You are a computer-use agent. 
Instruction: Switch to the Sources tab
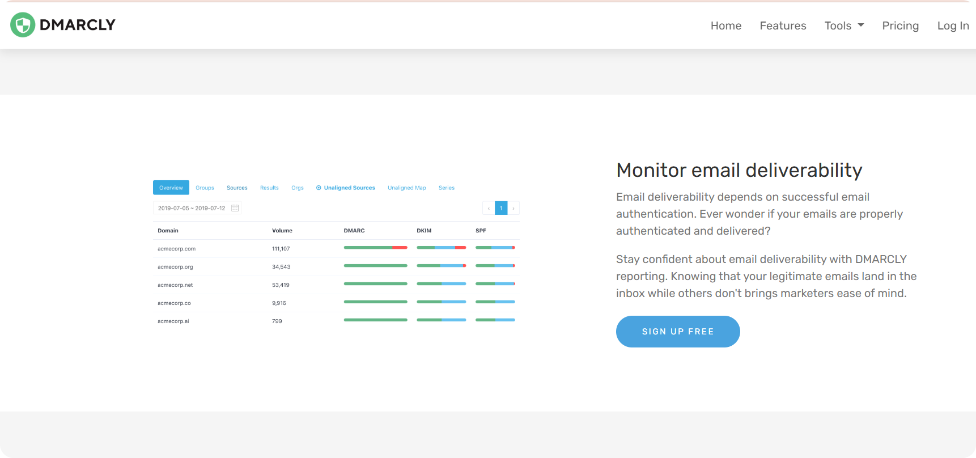tap(237, 188)
